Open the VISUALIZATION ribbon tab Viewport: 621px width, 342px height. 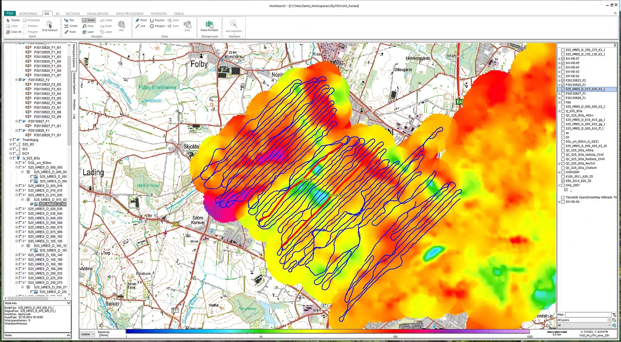point(97,14)
